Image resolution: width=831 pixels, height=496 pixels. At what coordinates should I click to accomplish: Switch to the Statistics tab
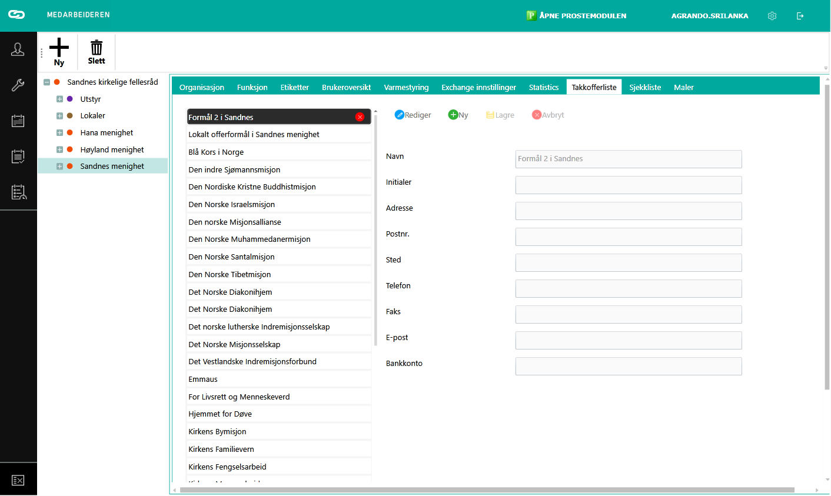(x=544, y=87)
